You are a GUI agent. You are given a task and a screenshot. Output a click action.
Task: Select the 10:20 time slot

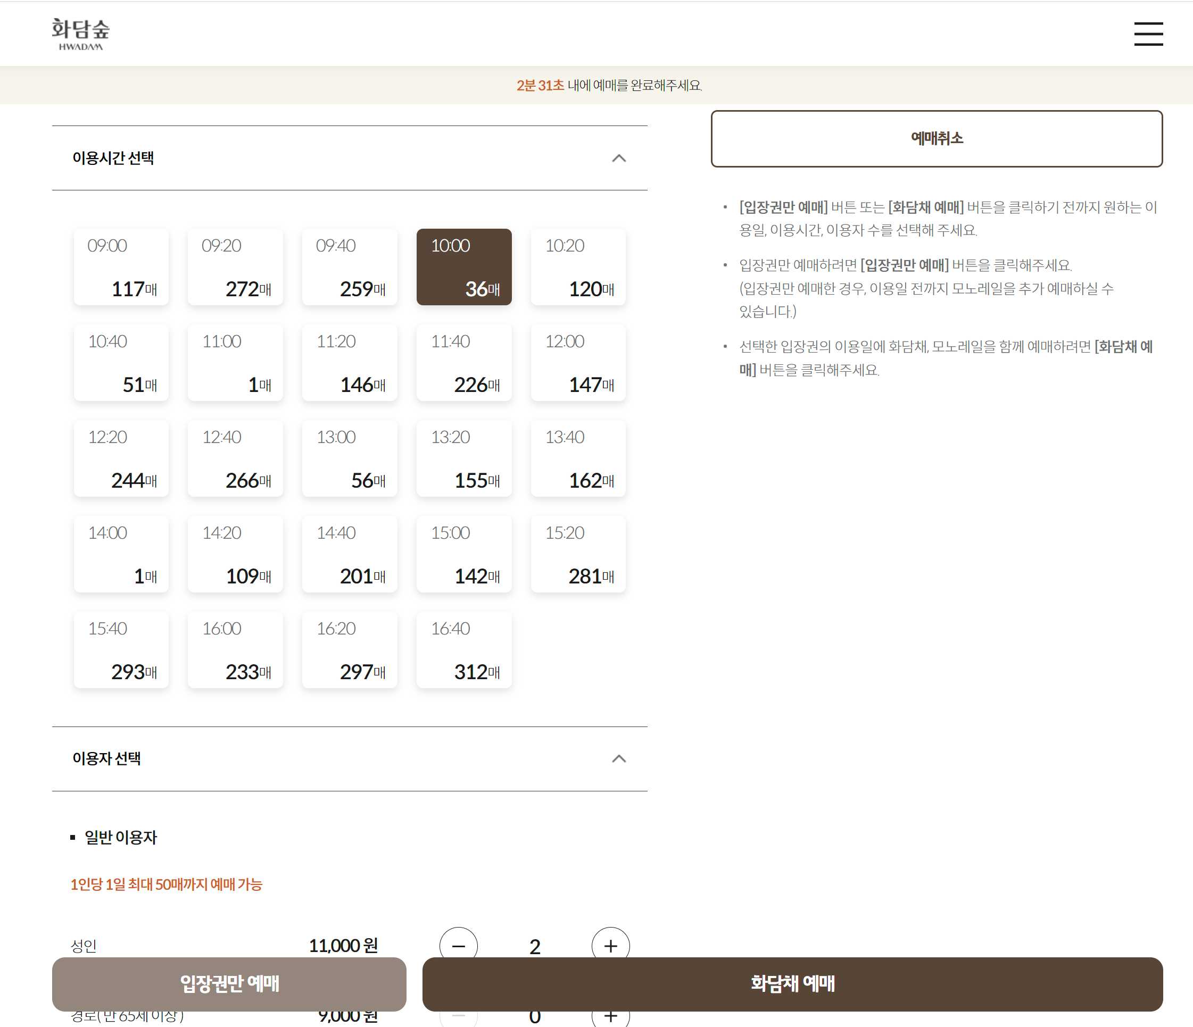click(x=578, y=267)
